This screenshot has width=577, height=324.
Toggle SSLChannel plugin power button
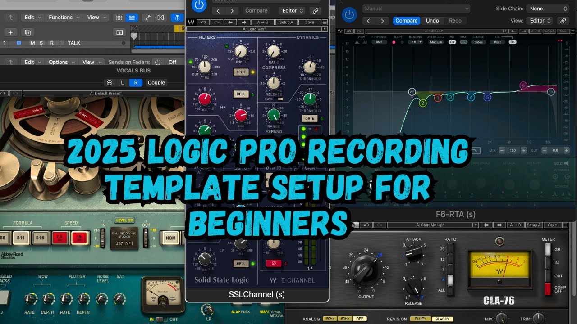pyautogui.click(x=199, y=5)
